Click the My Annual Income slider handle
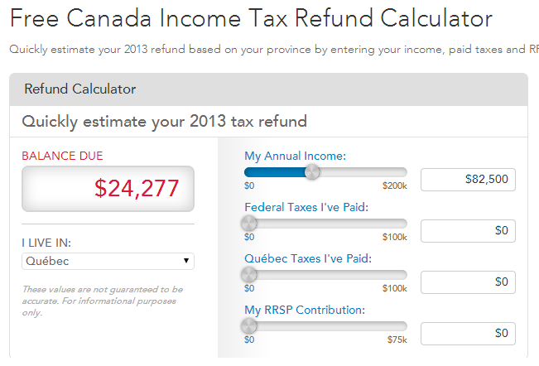Viewport: 539px width, 366px height. pyautogui.click(x=312, y=171)
